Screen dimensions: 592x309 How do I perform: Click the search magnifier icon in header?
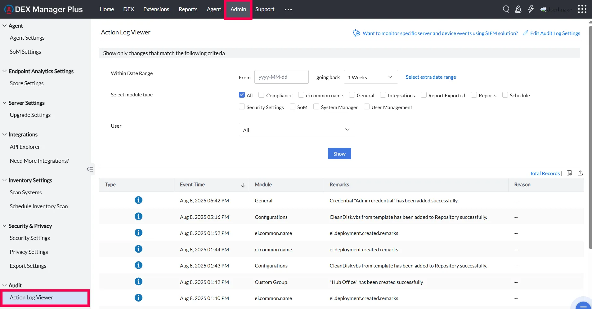click(506, 9)
